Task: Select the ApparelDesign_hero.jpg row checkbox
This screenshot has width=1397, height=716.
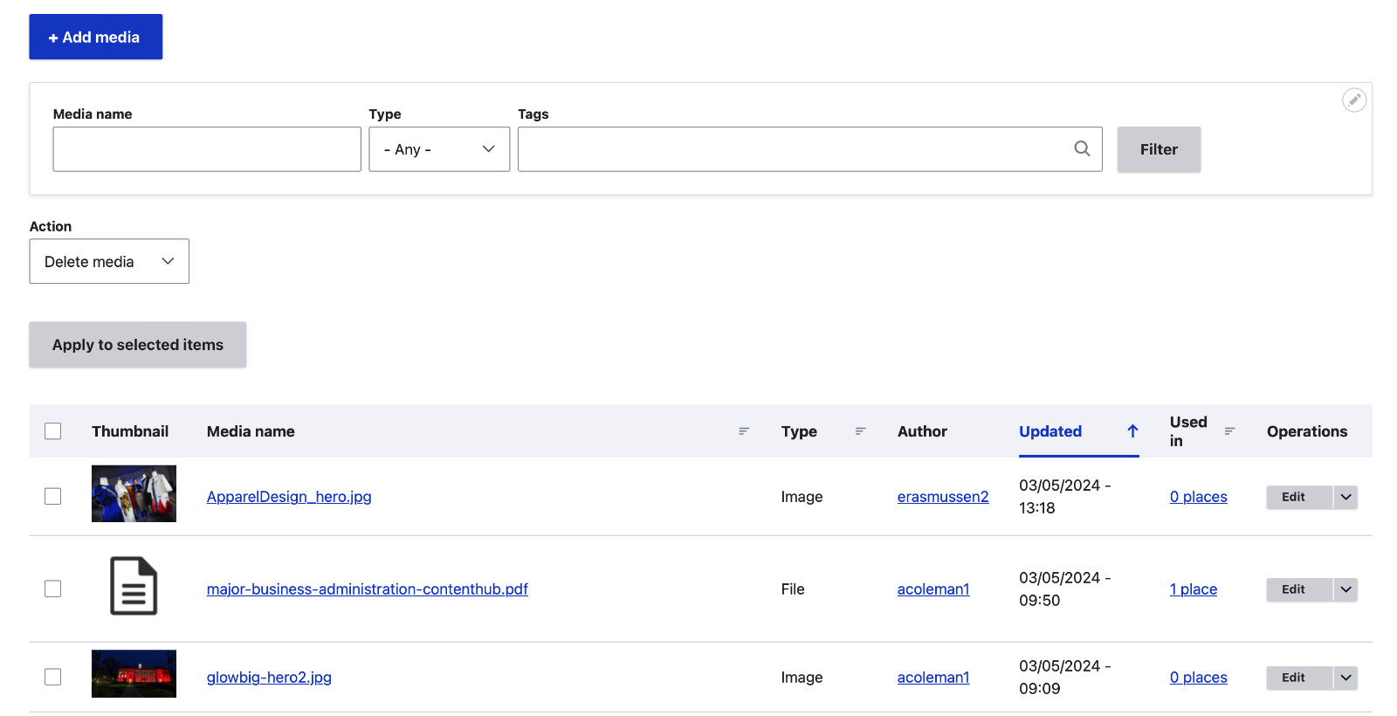Action: pyautogui.click(x=53, y=496)
